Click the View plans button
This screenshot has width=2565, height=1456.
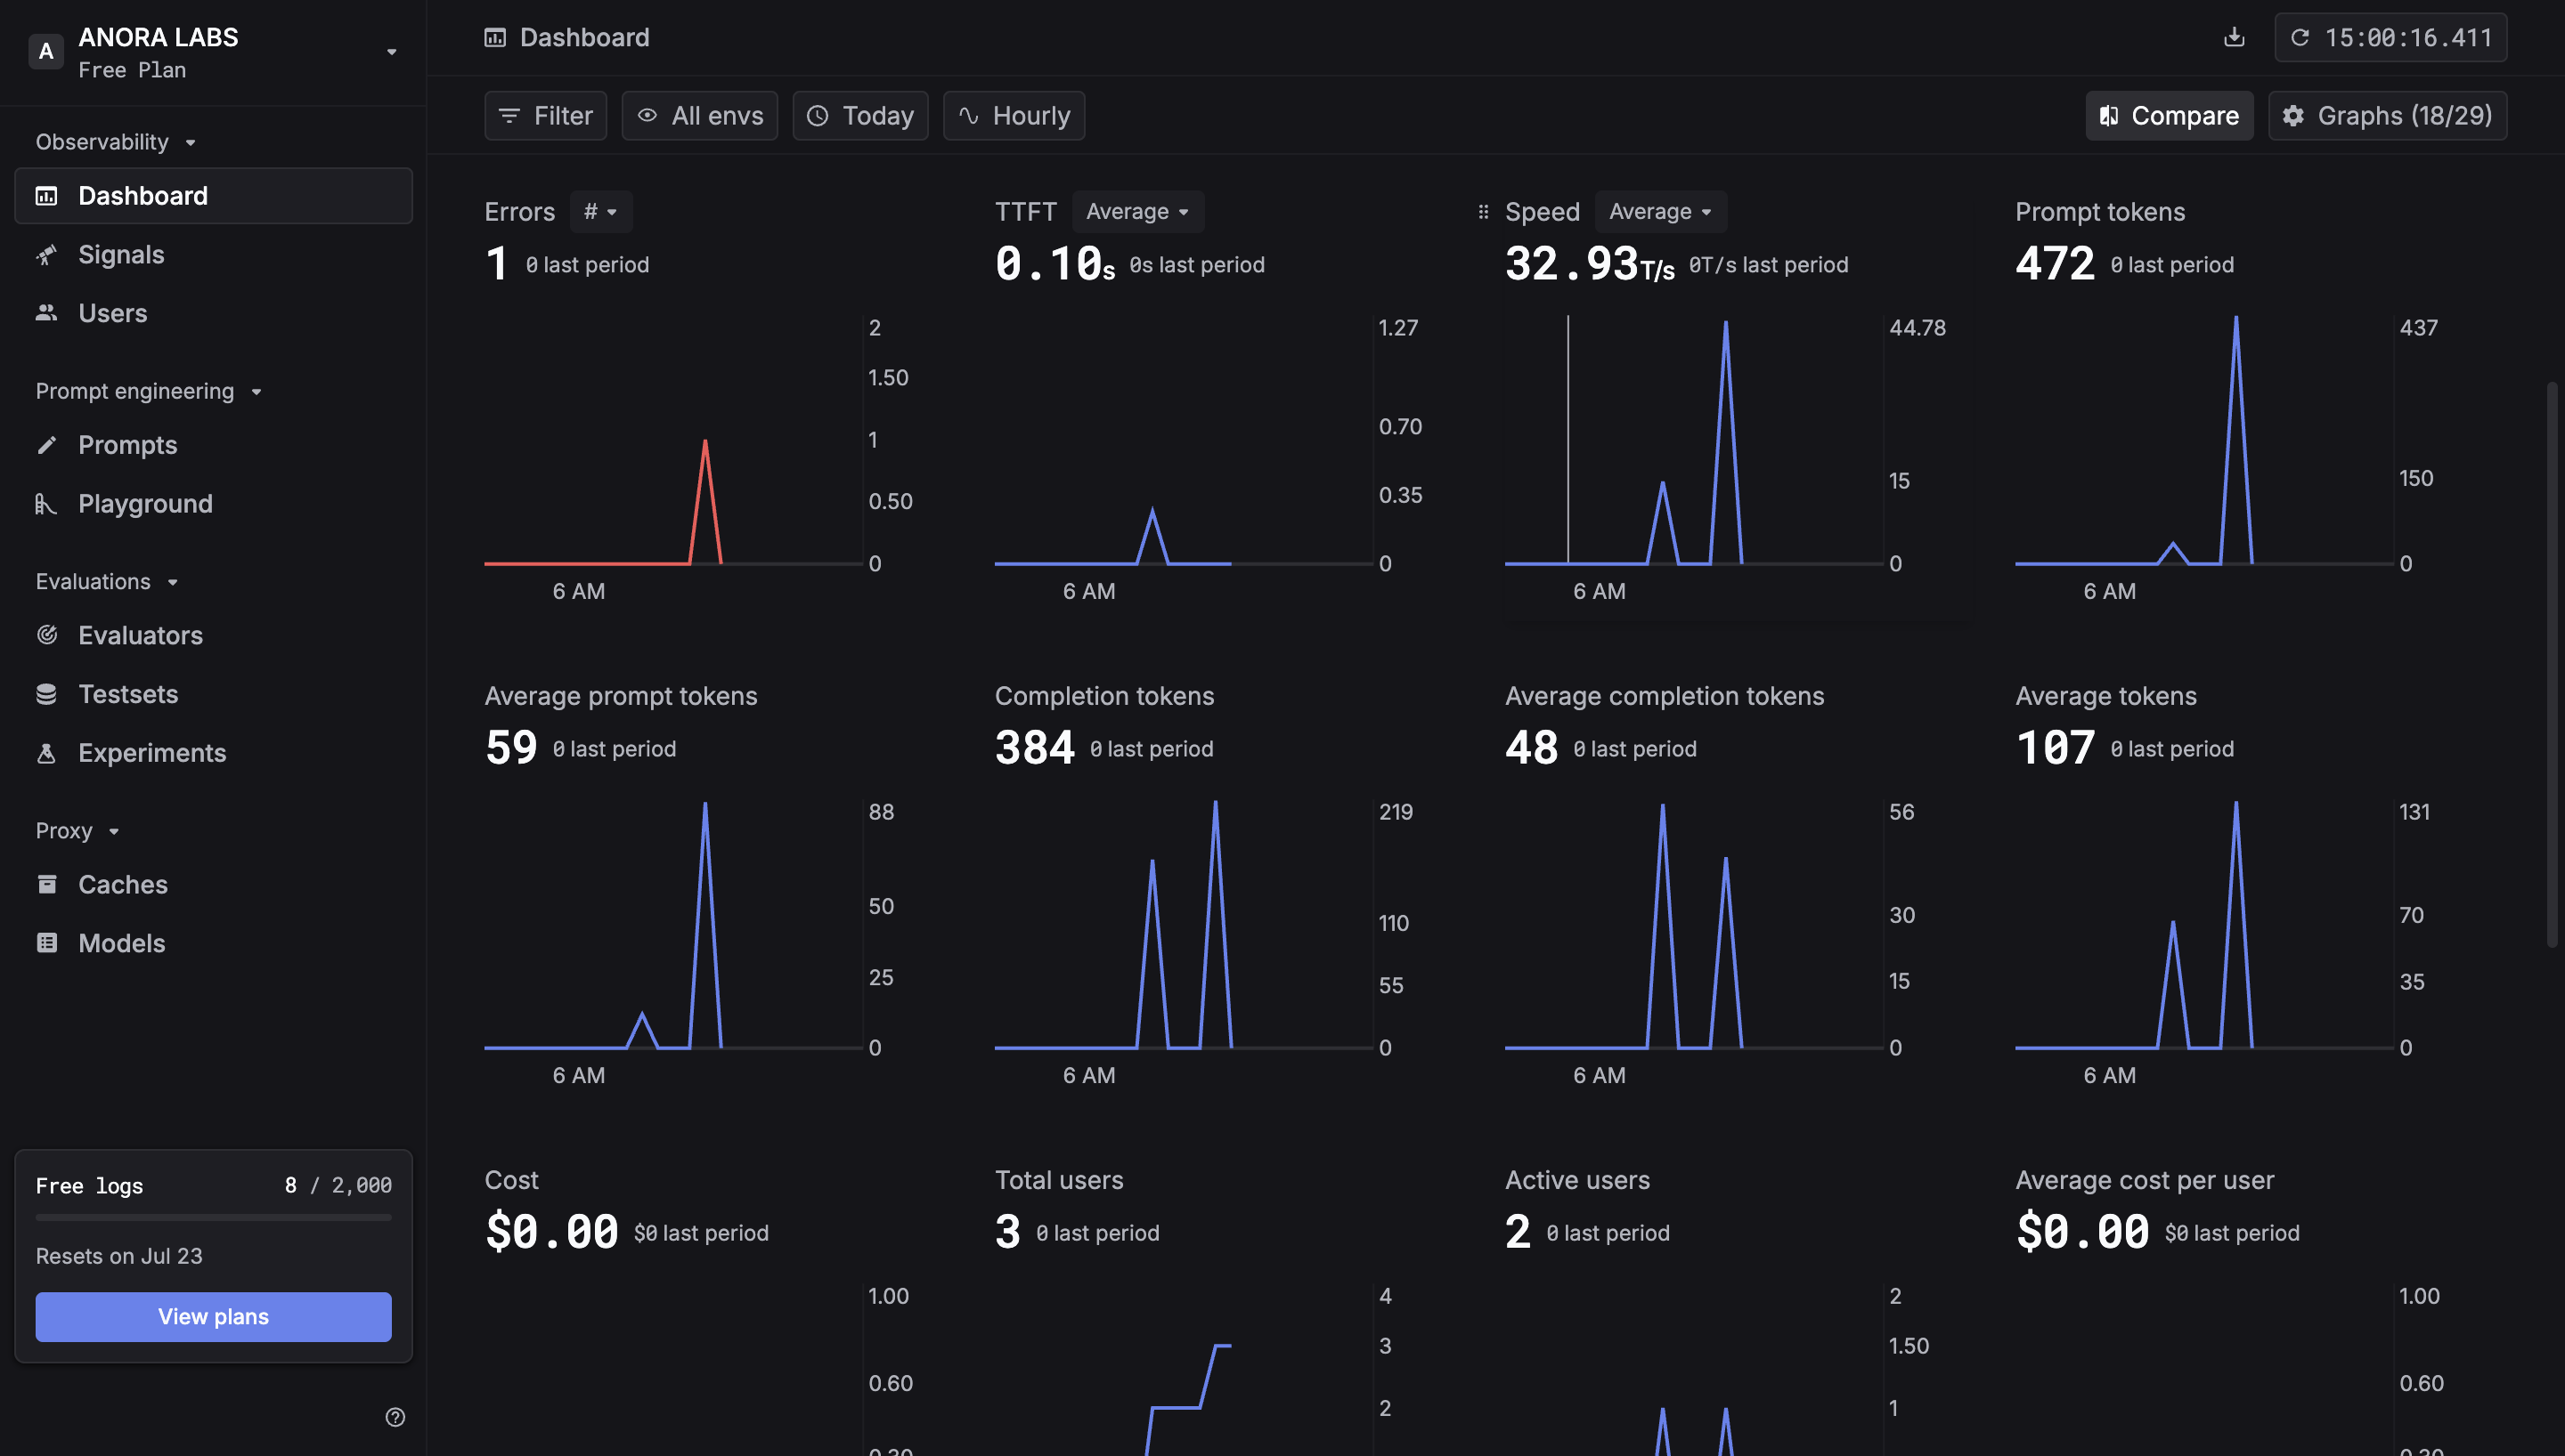pyautogui.click(x=213, y=1316)
